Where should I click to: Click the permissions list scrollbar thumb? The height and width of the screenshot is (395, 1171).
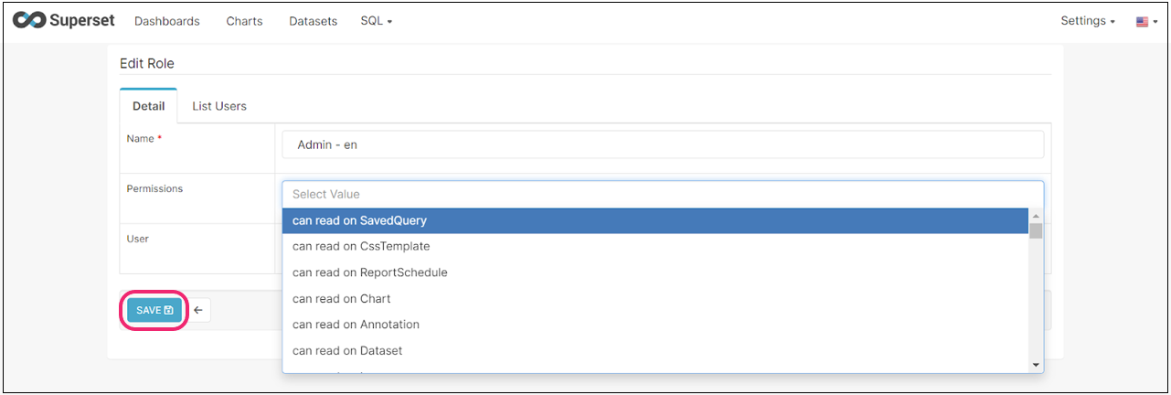pyautogui.click(x=1036, y=230)
